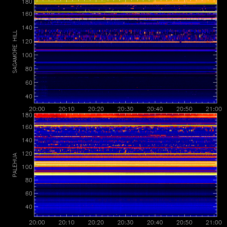The height and width of the screenshot is (227, 227).
Task: Pick the 20:00 time label under Sagamore Hill plot
Action: 37,109
